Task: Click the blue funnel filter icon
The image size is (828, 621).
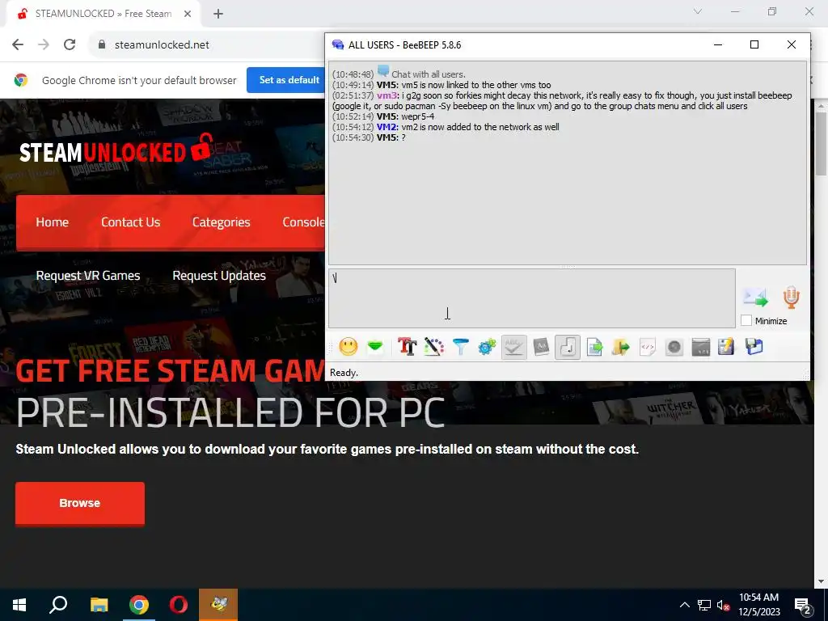Action: 460,347
